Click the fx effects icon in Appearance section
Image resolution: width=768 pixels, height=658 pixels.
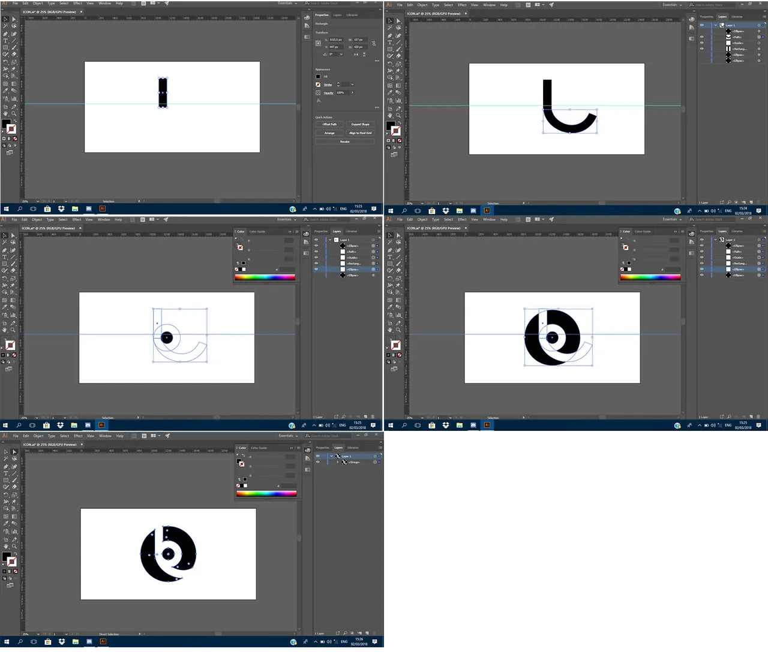tap(319, 101)
